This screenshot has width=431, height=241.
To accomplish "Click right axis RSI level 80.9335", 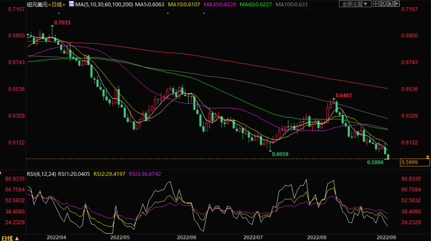I will pos(411,179).
